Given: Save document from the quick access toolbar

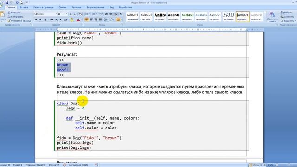Looking at the screenshot, I should coord(7,3).
